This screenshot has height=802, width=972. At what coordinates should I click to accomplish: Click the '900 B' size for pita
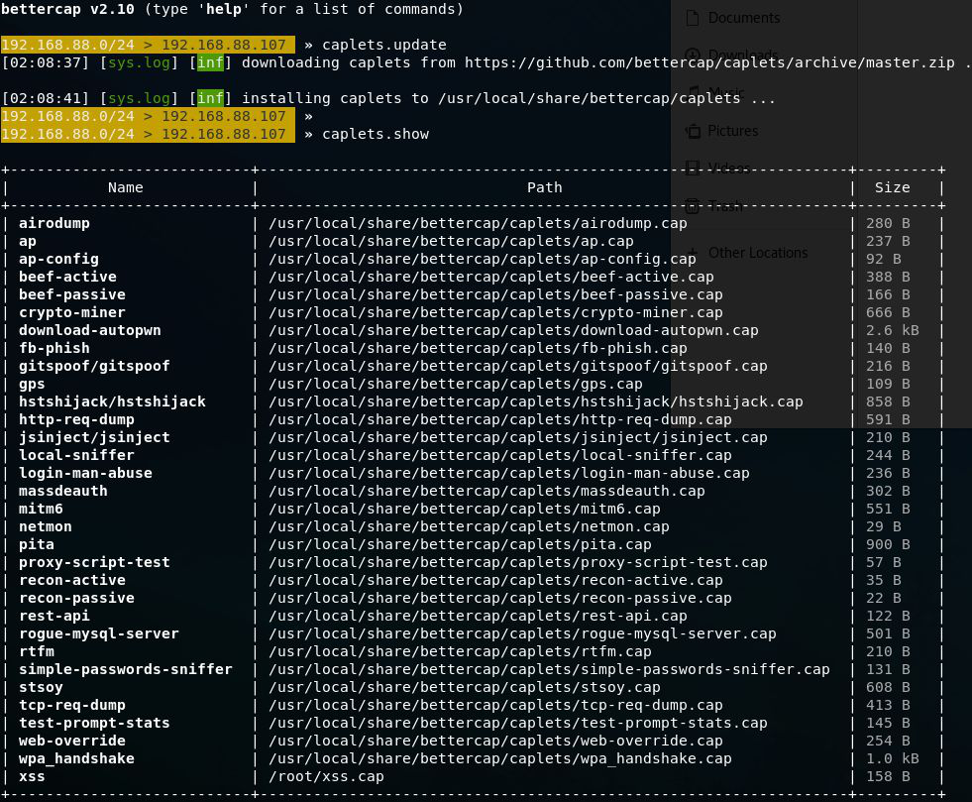click(889, 544)
